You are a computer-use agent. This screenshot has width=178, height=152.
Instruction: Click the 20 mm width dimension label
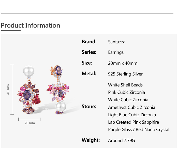(x=30, y=123)
